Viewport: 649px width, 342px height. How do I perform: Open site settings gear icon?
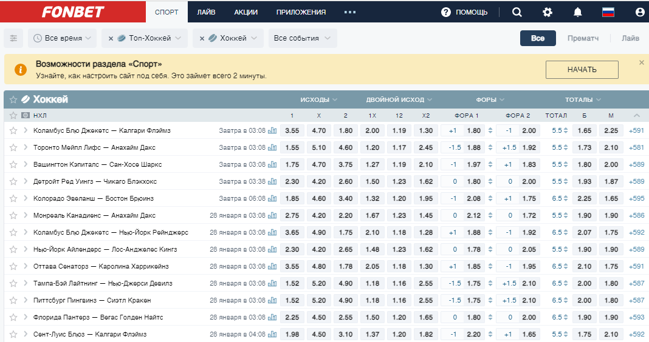point(547,12)
